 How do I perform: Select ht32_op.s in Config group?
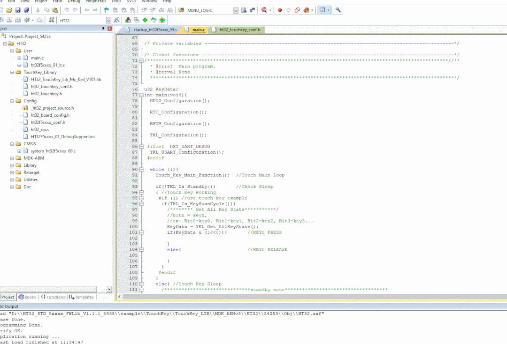click(x=40, y=130)
